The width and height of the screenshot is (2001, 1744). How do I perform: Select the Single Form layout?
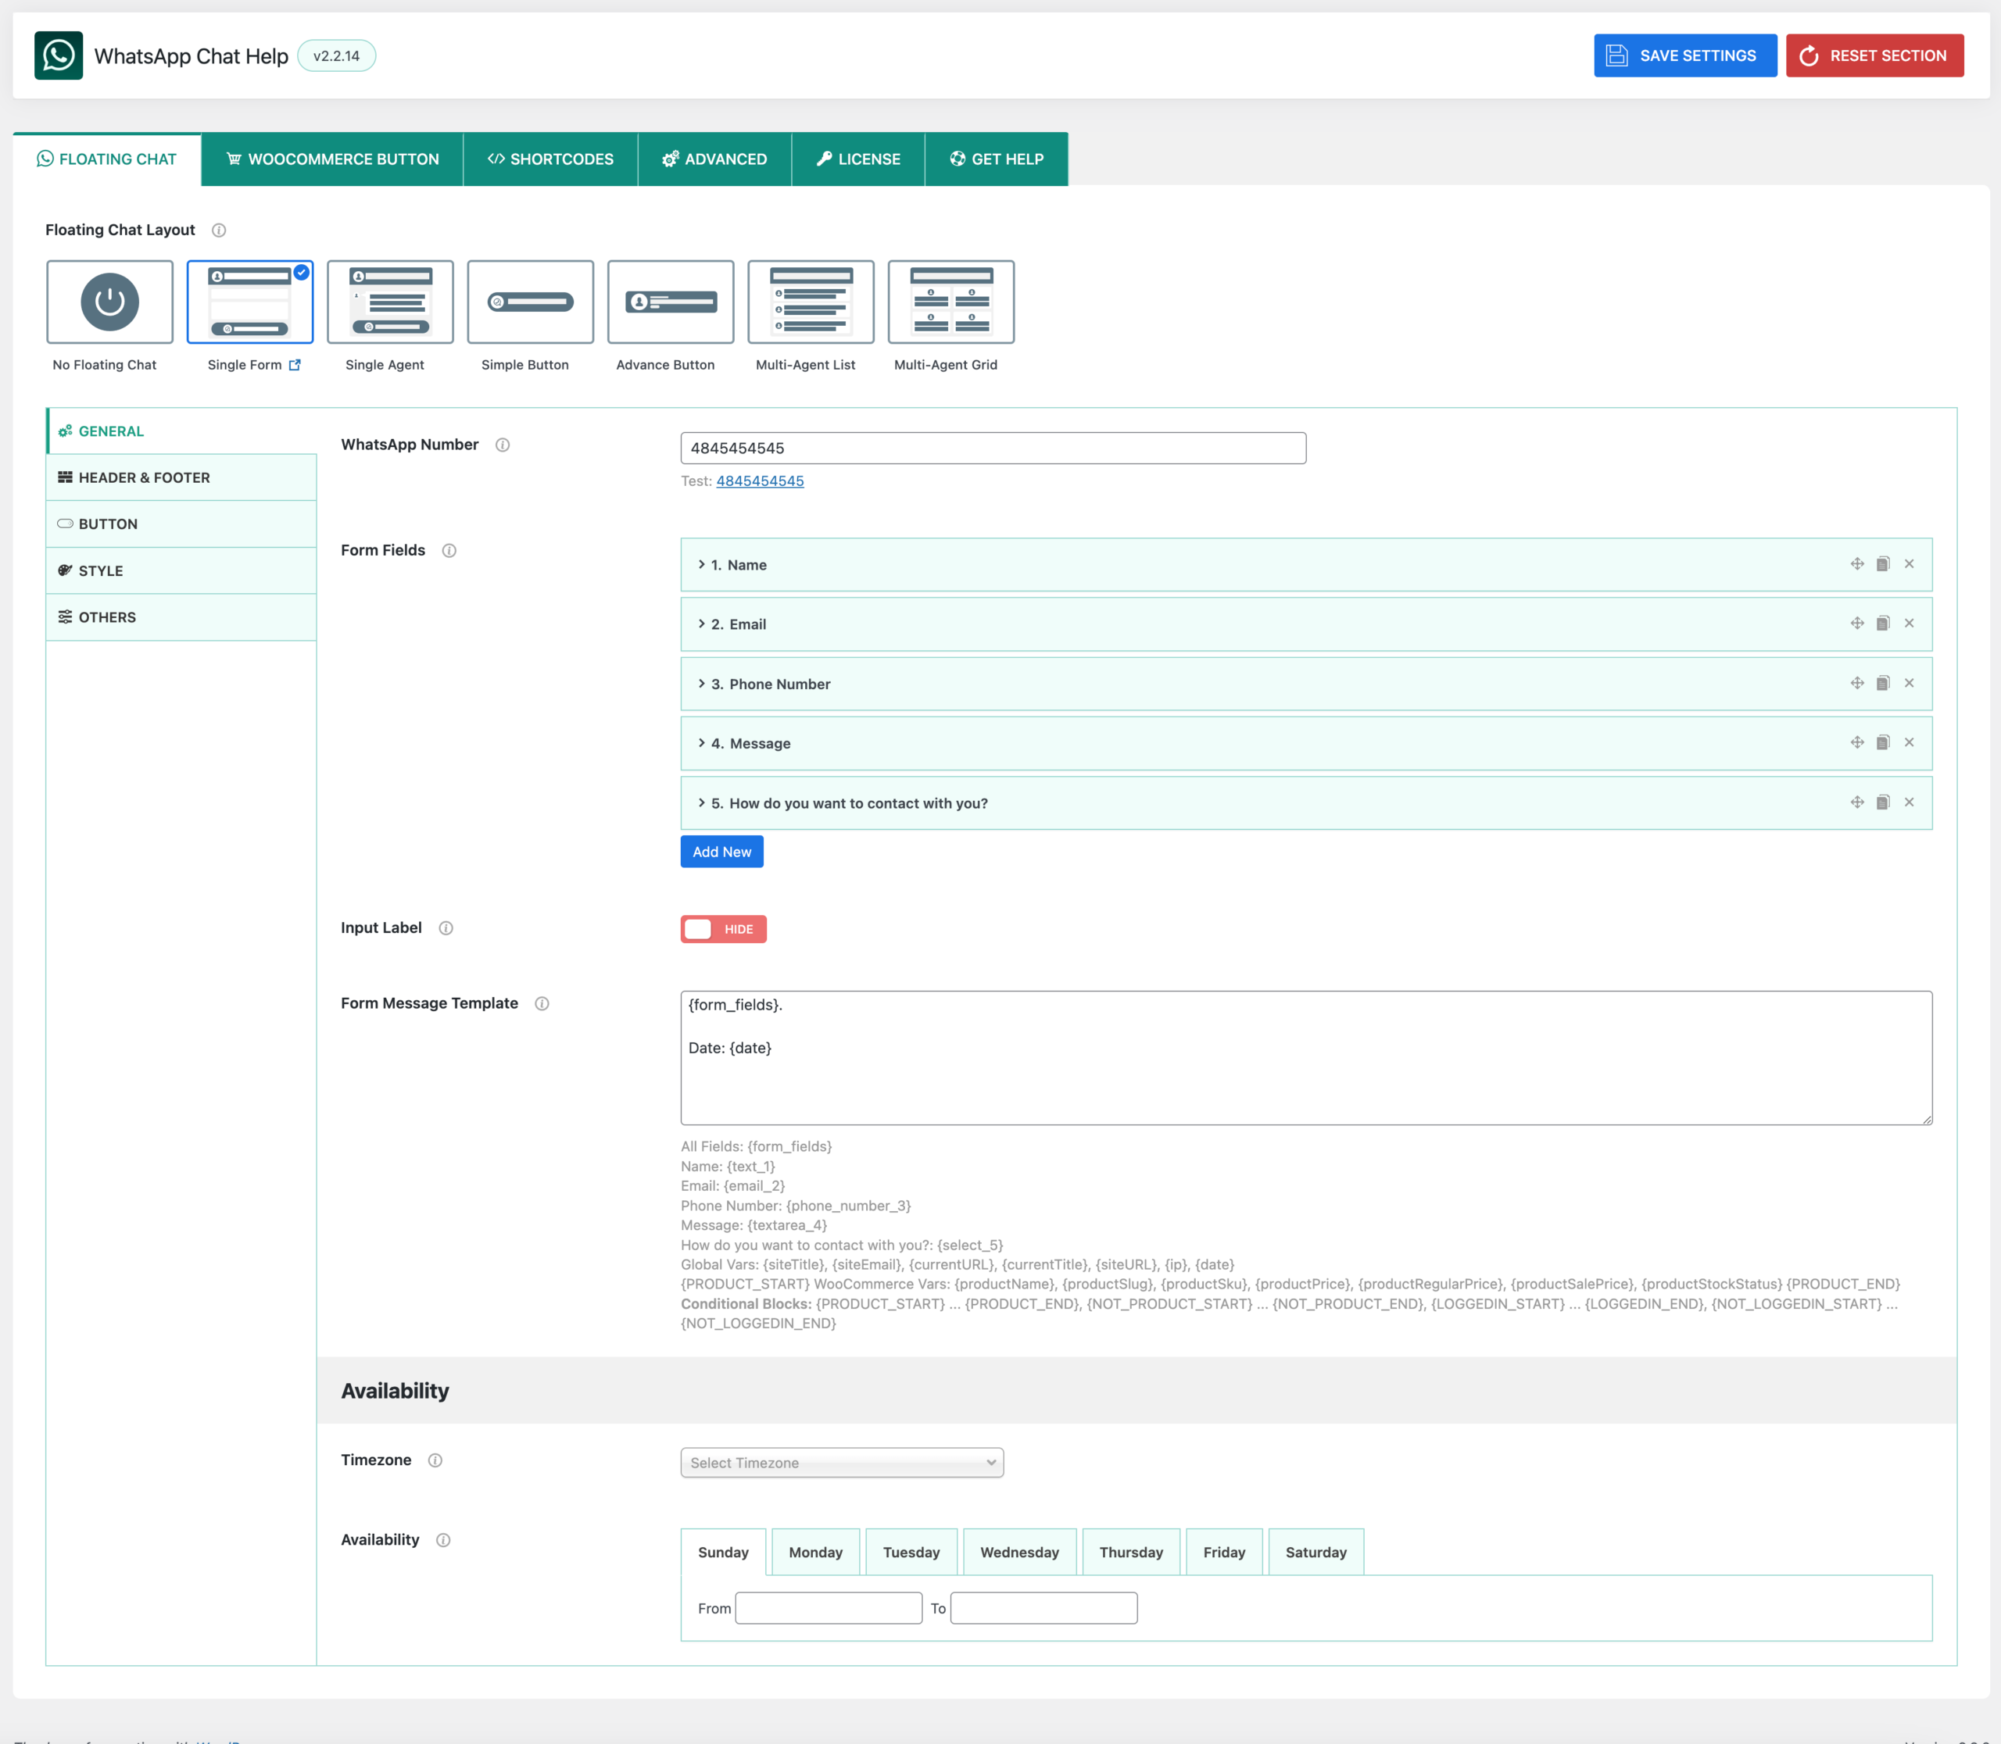(x=250, y=302)
